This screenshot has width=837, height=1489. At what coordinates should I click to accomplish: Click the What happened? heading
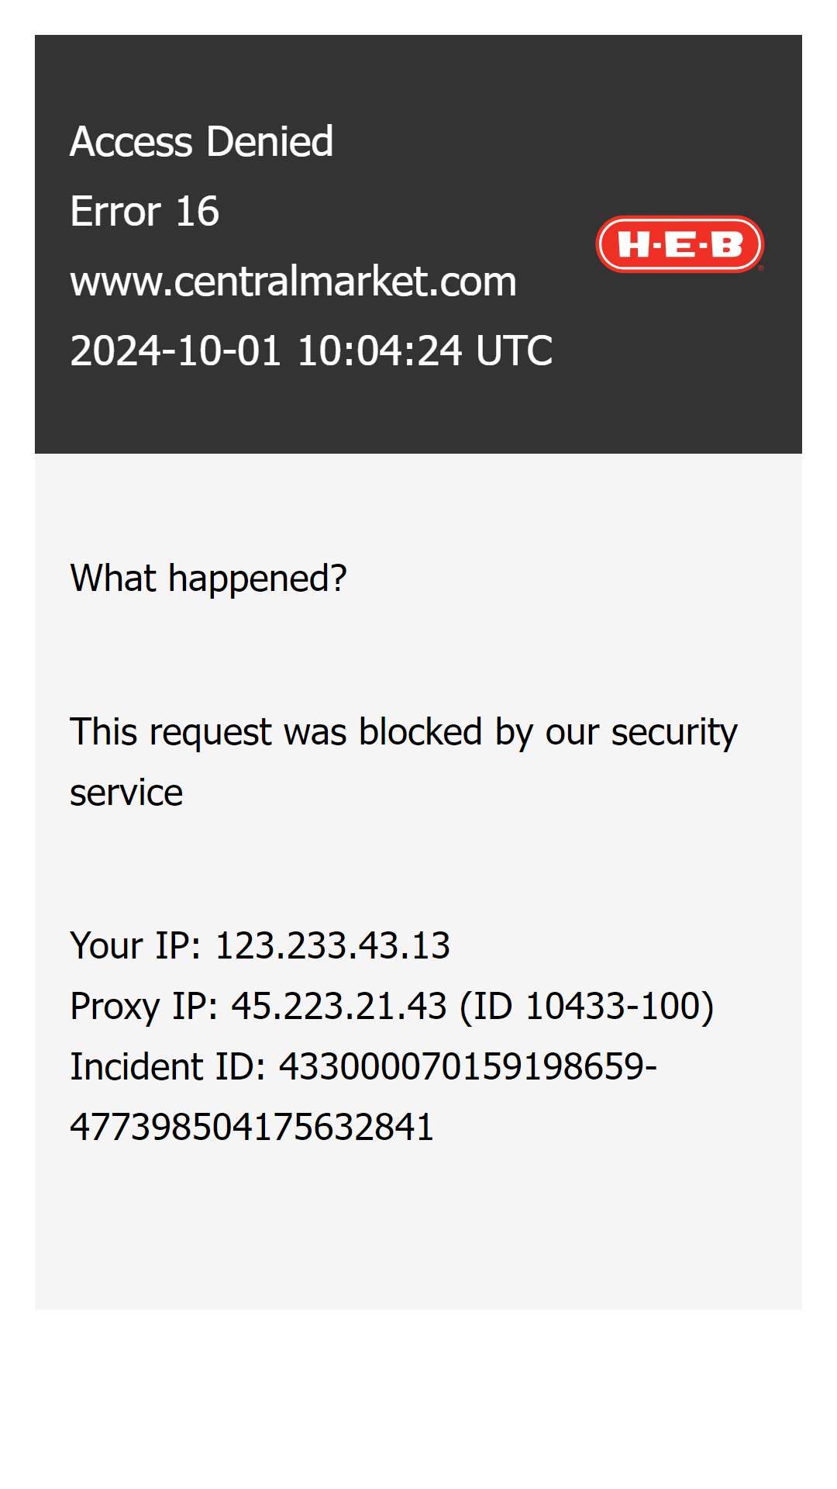click(208, 579)
